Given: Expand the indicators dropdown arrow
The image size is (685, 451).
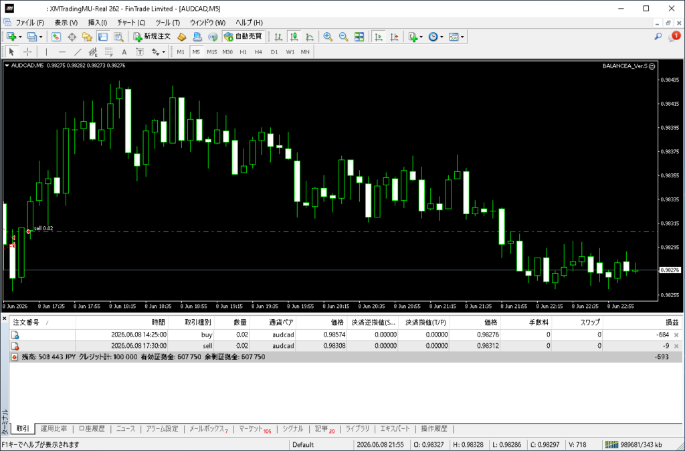Looking at the screenshot, I should (x=421, y=37).
